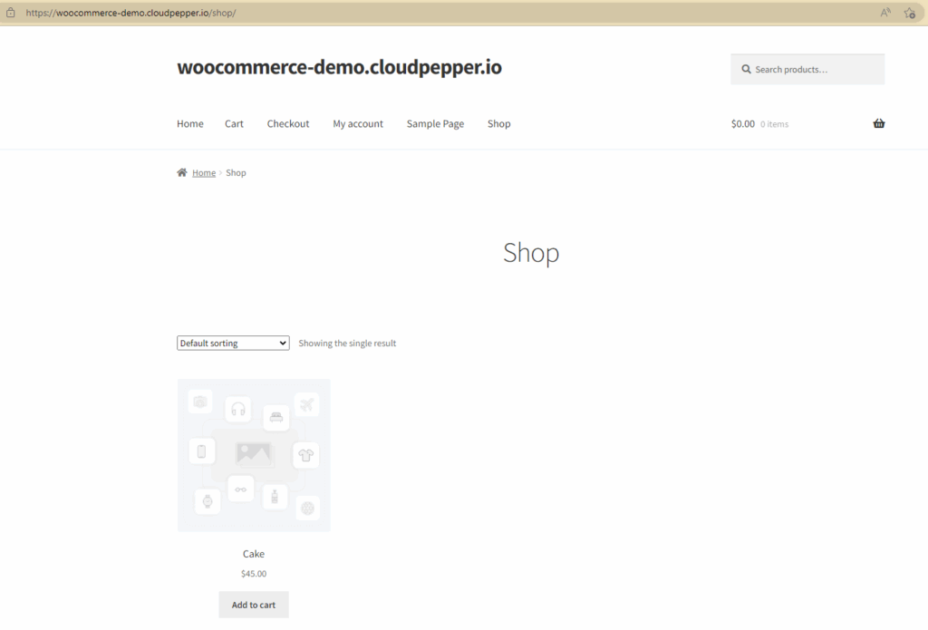Click the home icon in the breadcrumb trail
The image size is (928, 630).
pyautogui.click(x=182, y=171)
